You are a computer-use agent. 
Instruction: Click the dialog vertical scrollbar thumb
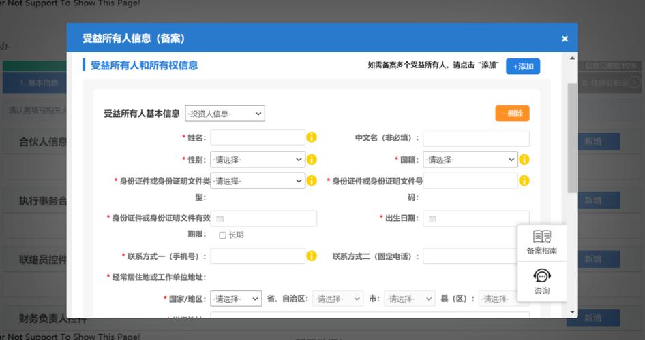(572, 138)
